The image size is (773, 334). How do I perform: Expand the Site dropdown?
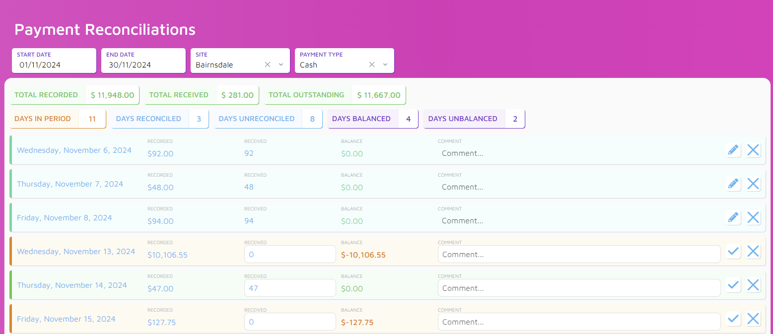point(281,65)
